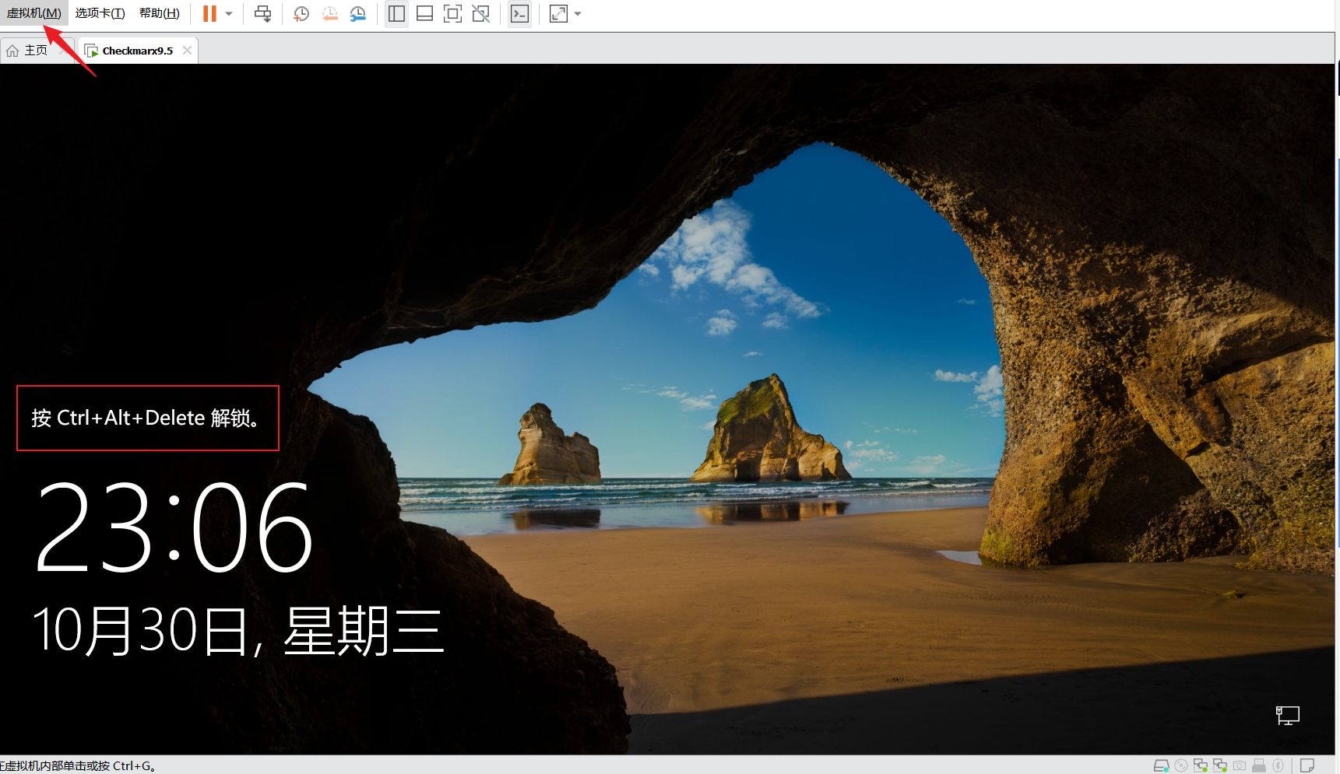Click the lock screen network icon

[1287, 715]
